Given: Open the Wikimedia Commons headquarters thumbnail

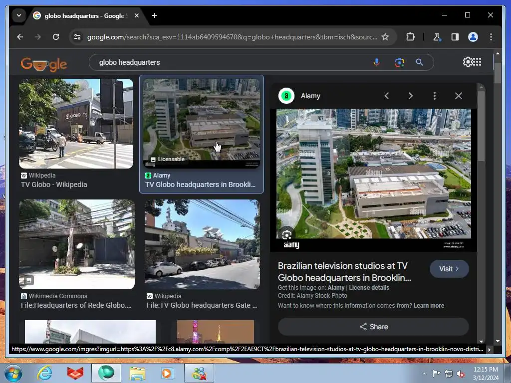Looking at the screenshot, I should point(77,244).
